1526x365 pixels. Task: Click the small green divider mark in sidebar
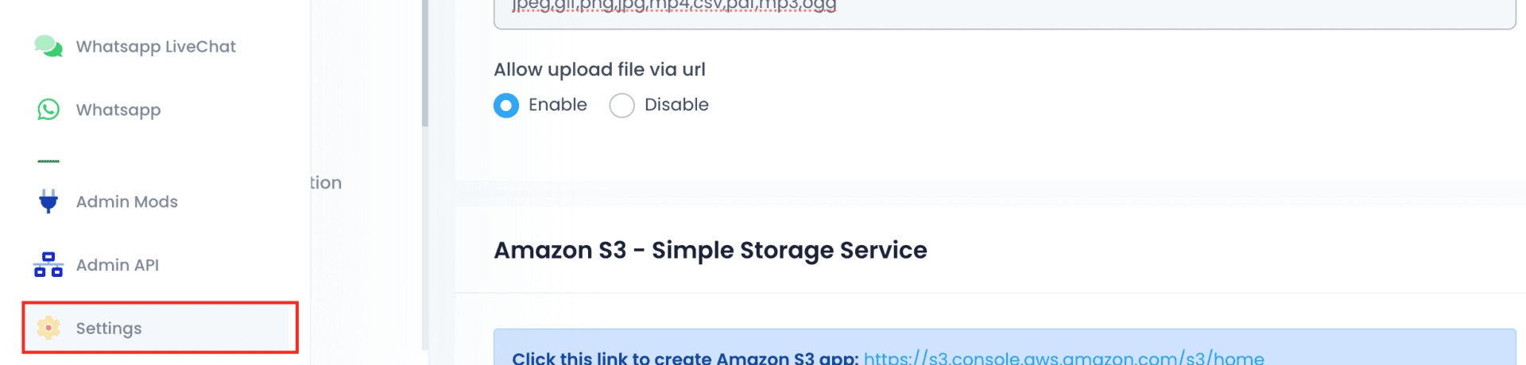click(48, 161)
